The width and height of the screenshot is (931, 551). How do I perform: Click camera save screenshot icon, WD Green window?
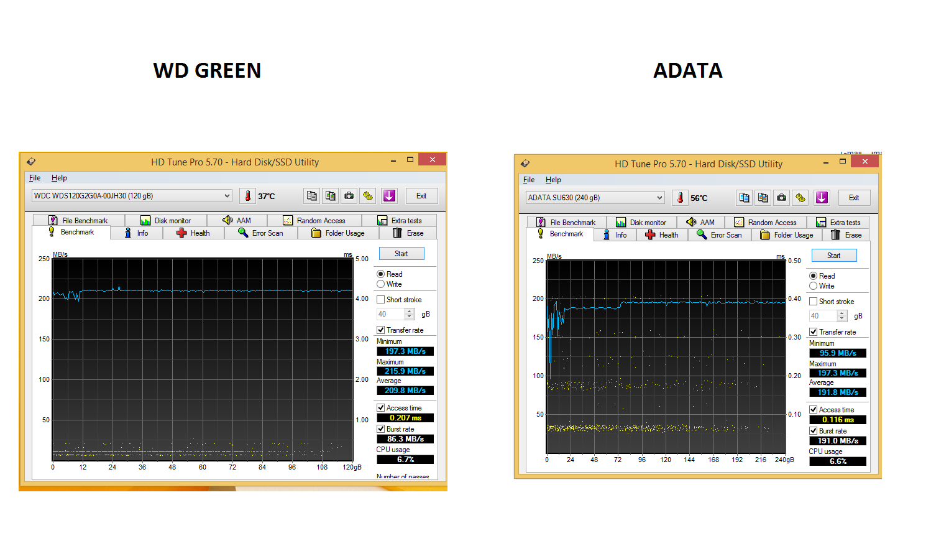(349, 196)
